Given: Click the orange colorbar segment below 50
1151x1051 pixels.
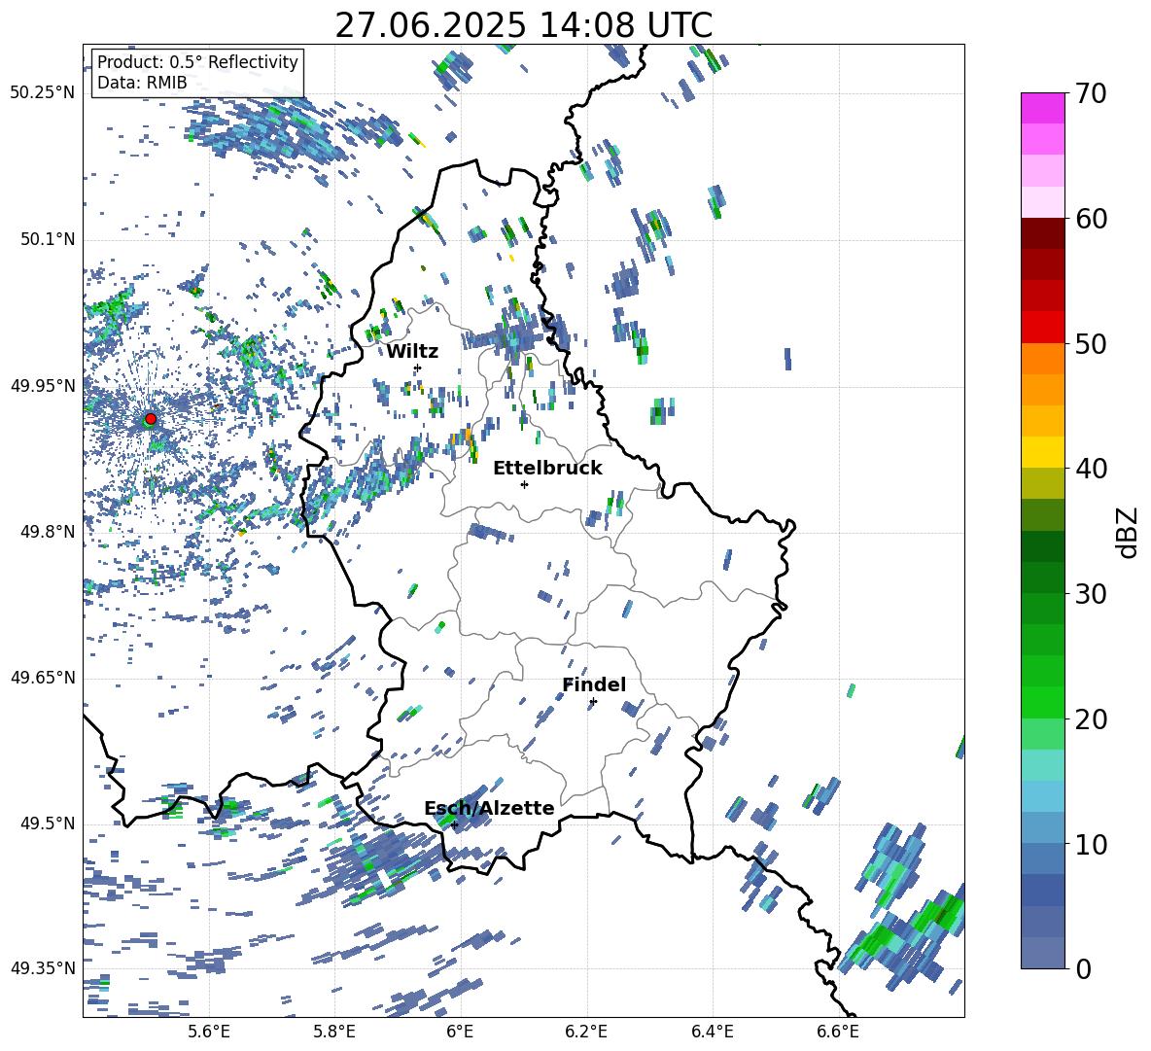Looking at the screenshot, I should pos(1042,359).
